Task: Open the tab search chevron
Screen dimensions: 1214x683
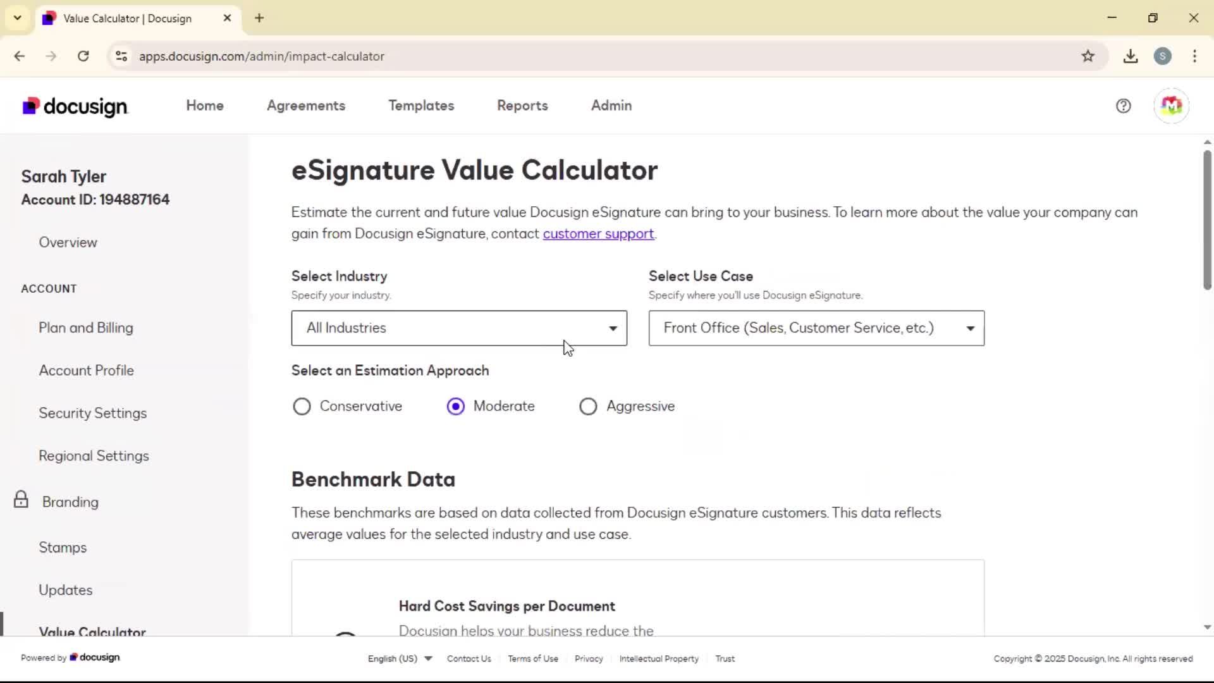Action: coord(17,18)
